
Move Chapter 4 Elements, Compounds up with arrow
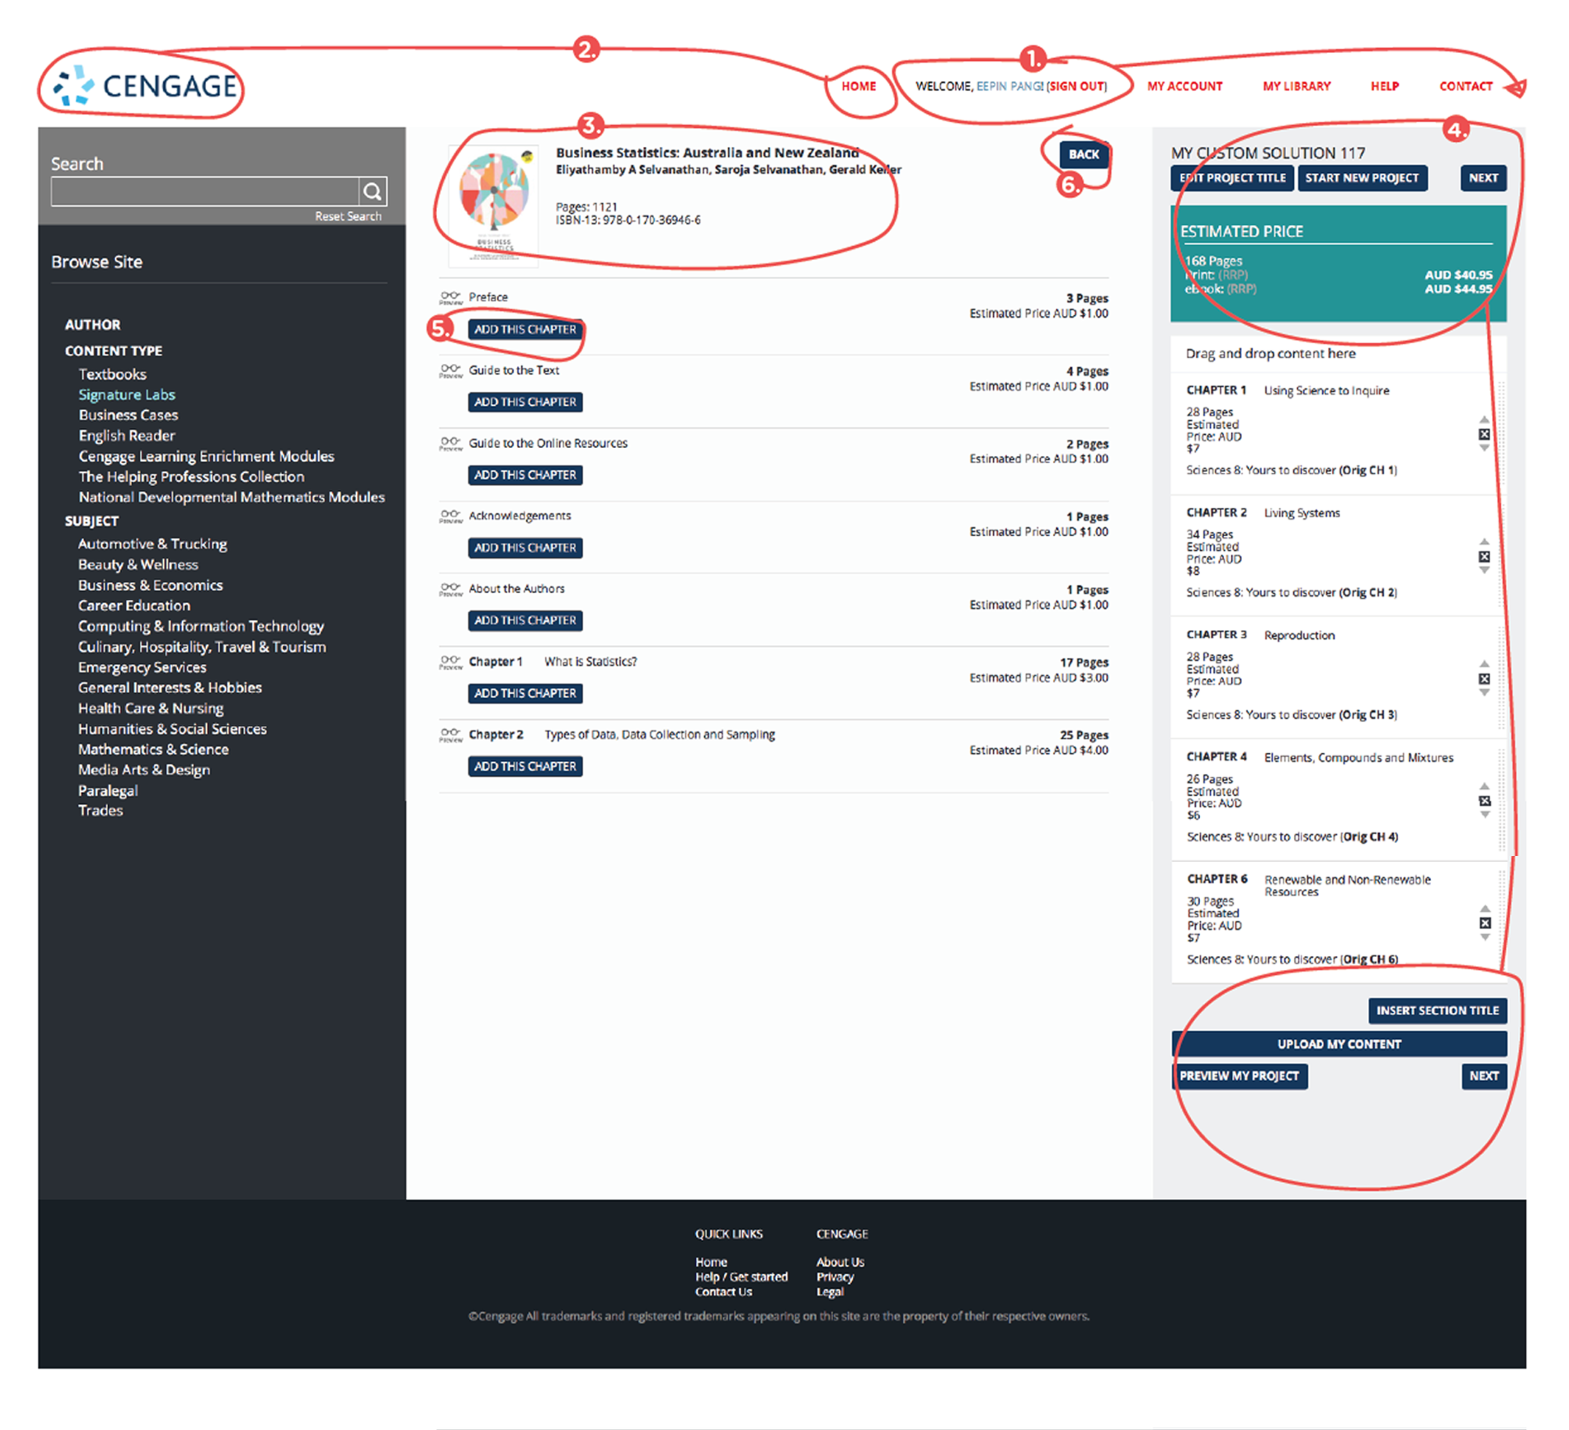click(x=1484, y=786)
